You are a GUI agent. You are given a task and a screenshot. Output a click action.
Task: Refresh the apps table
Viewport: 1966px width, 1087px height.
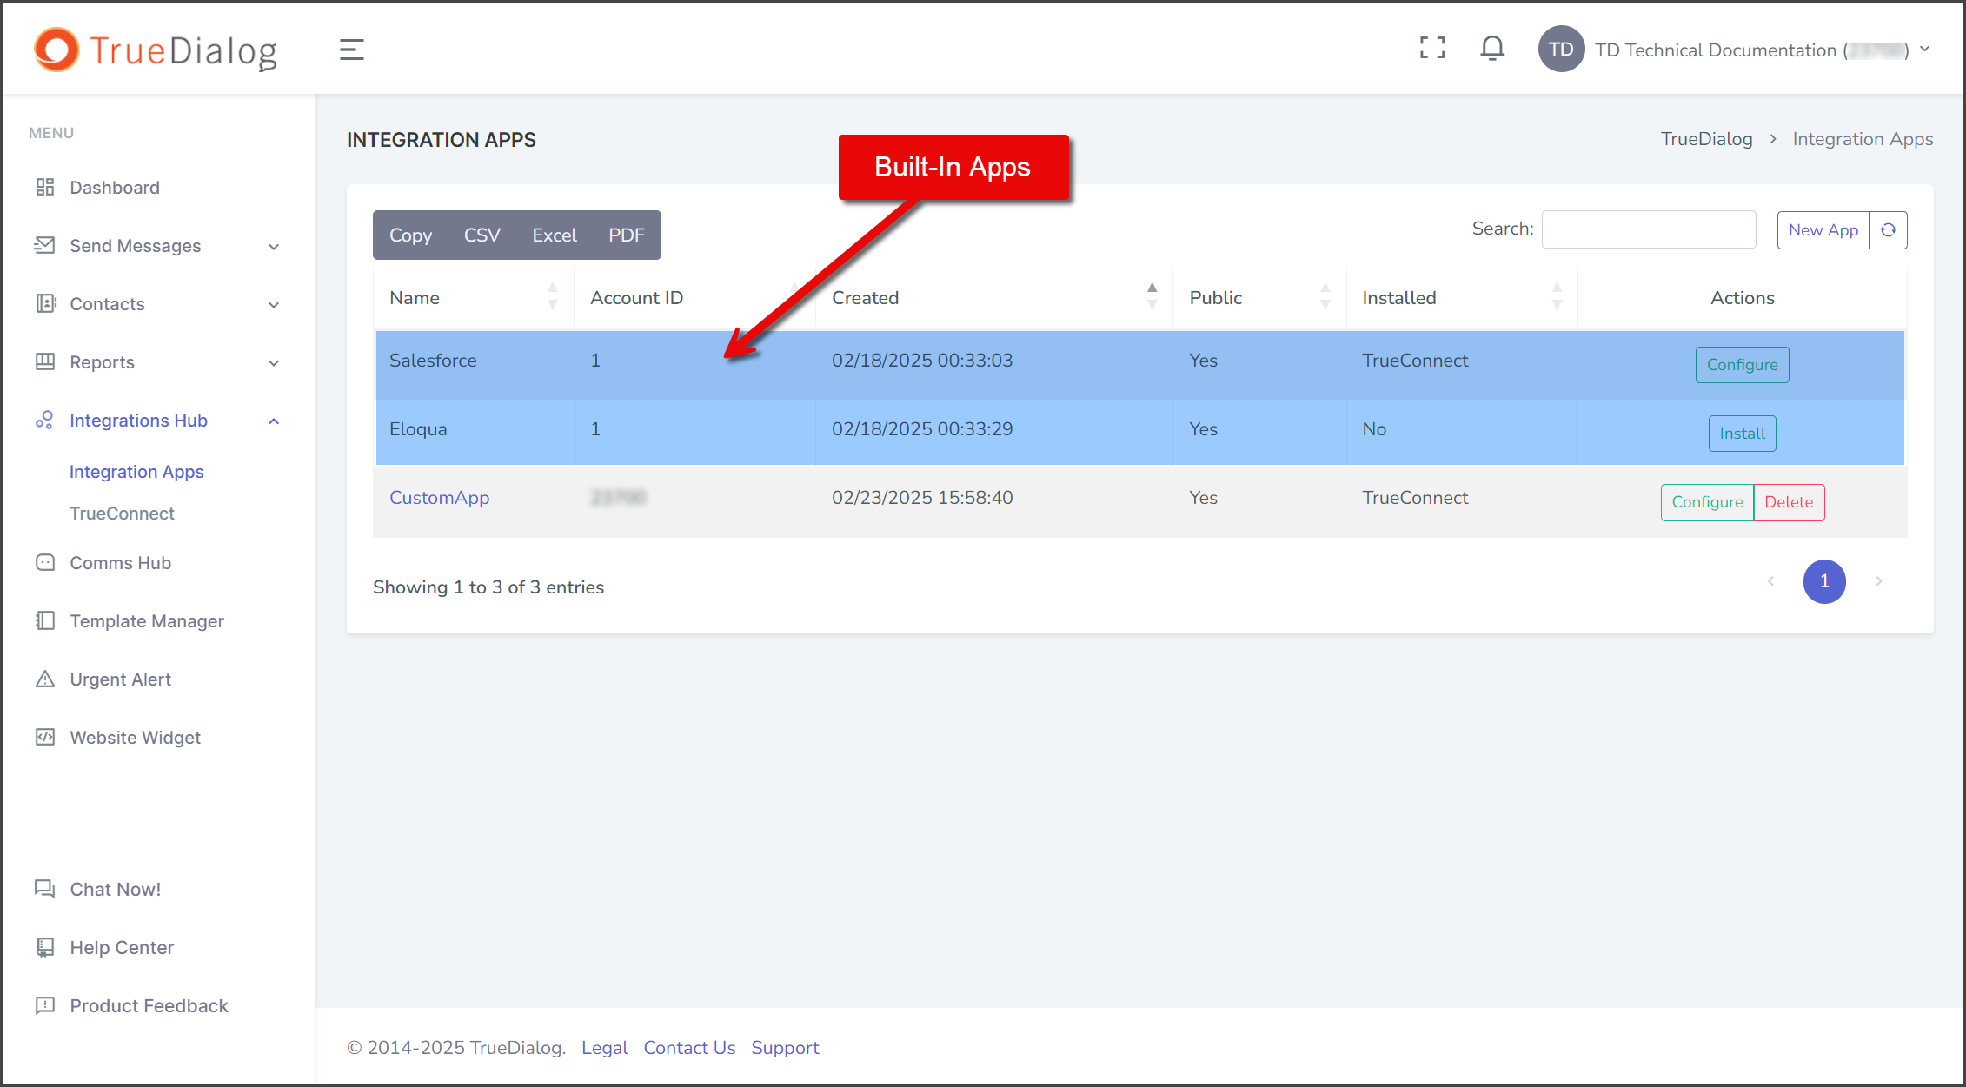pyautogui.click(x=1888, y=230)
